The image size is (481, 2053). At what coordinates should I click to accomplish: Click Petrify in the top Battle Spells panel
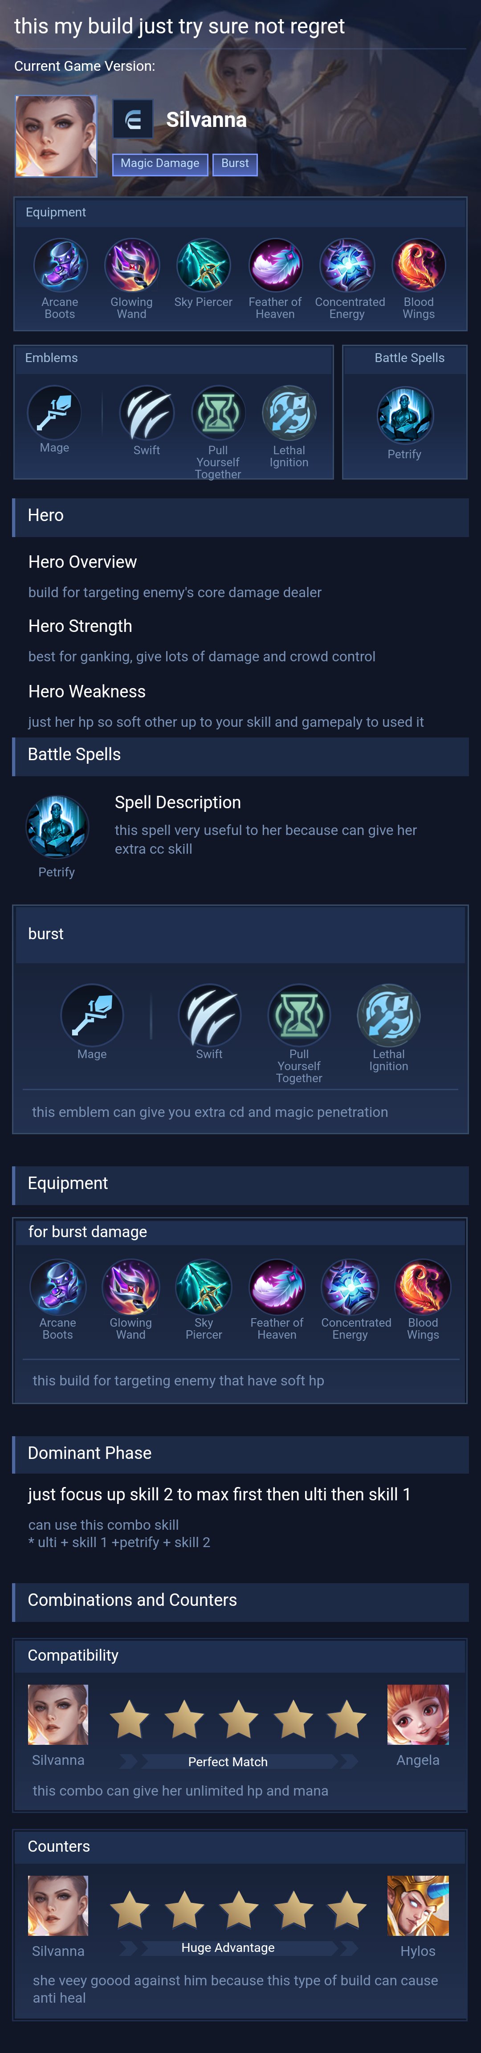coord(404,416)
